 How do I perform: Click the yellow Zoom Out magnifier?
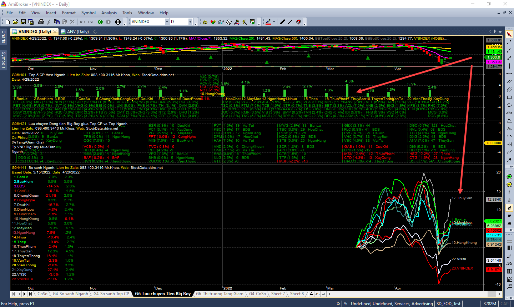tap(509, 184)
